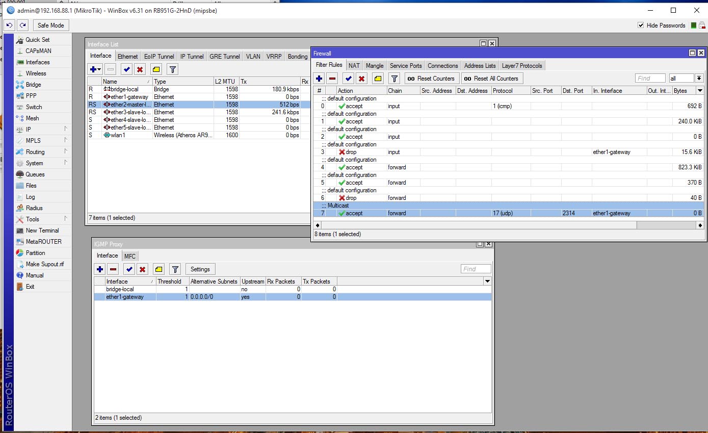The width and height of the screenshot is (708, 433).
Task: Open the Layer7 Protocols tab
Action: click(522, 65)
